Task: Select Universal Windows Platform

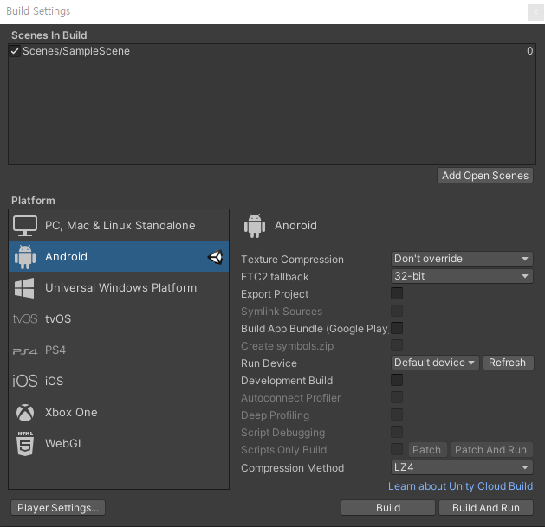Action: click(x=119, y=287)
